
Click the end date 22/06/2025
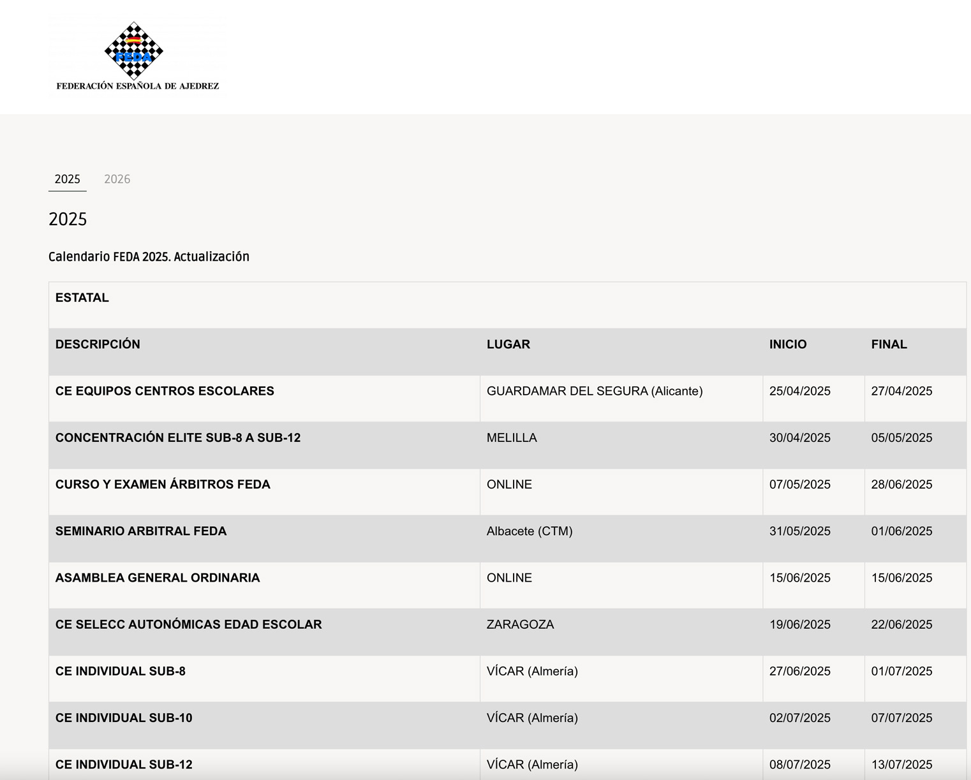pyautogui.click(x=902, y=624)
